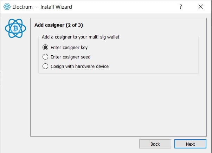Select the Enter cosigner key radio button
The height and width of the screenshot is (153, 212).
point(45,47)
